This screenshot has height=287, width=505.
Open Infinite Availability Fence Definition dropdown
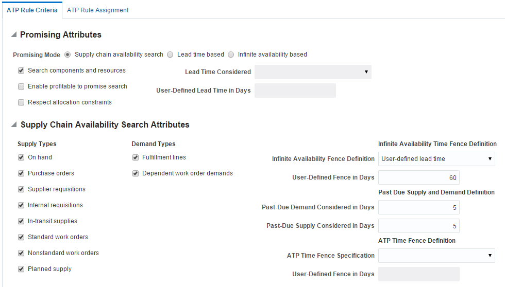pyautogui.click(x=436, y=159)
